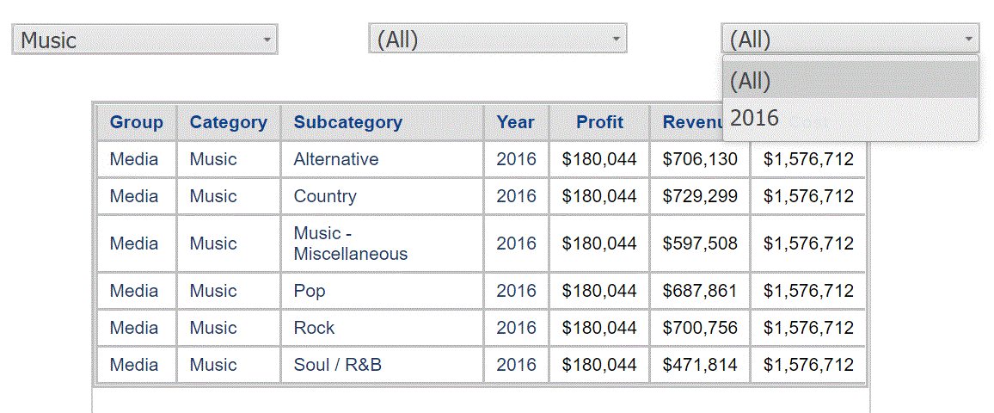The image size is (994, 413).
Task: Click the Year column header
Action: (x=516, y=122)
